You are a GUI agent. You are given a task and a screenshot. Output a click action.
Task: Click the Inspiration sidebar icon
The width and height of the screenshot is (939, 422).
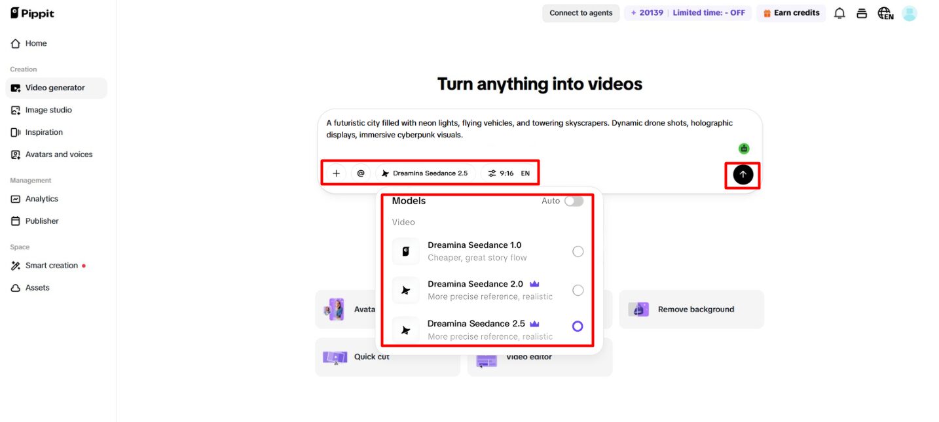(x=16, y=132)
